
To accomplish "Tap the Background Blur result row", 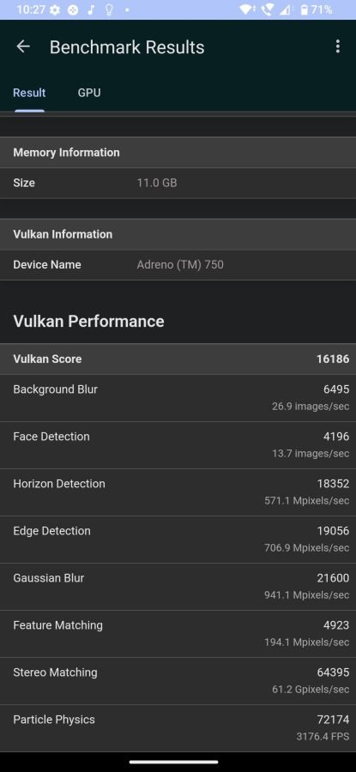I will (178, 398).
